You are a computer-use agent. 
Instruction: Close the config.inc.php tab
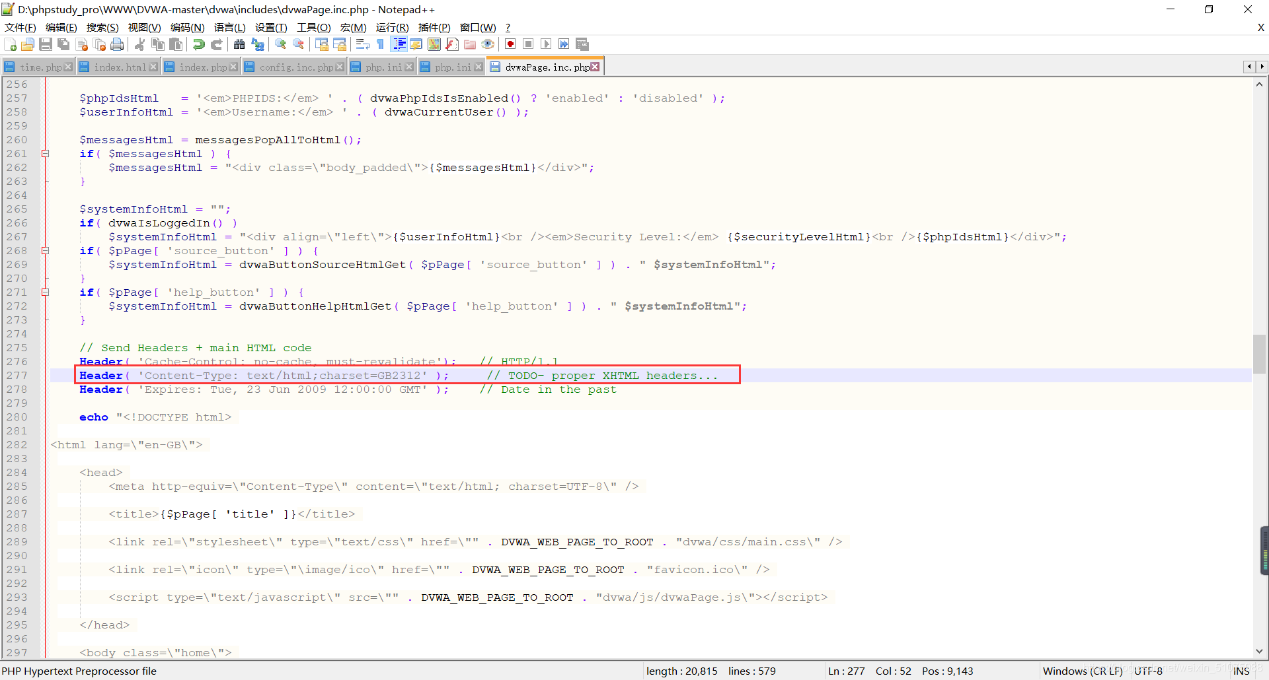tap(340, 67)
